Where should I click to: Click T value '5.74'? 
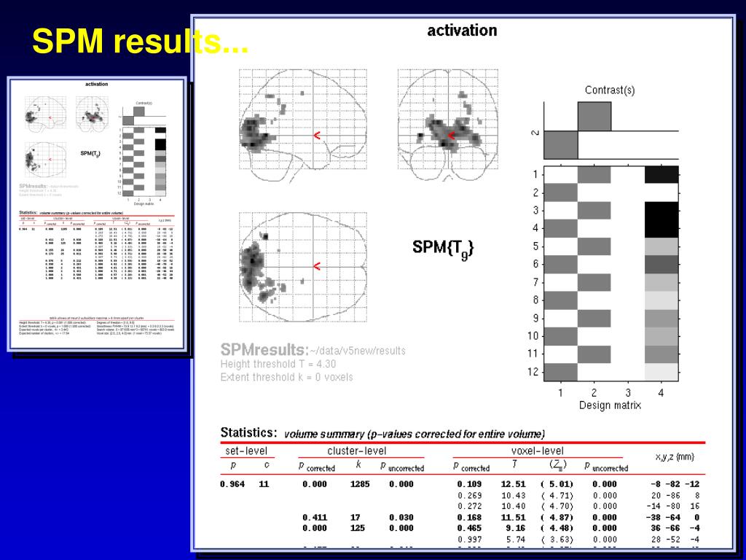pyautogui.click(x=516, y=540)
